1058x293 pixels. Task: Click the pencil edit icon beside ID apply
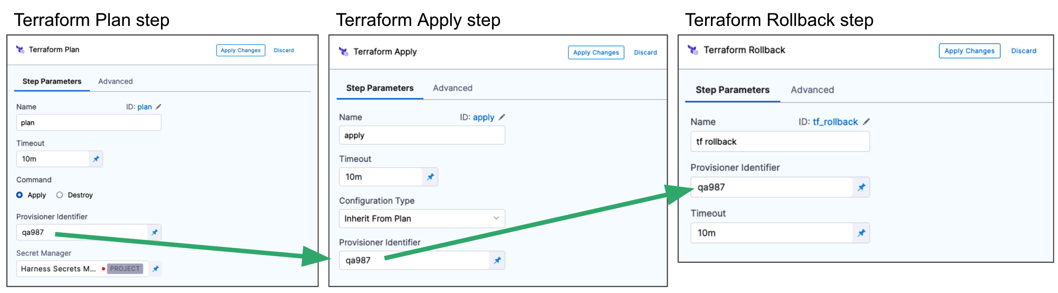(502, 117)
